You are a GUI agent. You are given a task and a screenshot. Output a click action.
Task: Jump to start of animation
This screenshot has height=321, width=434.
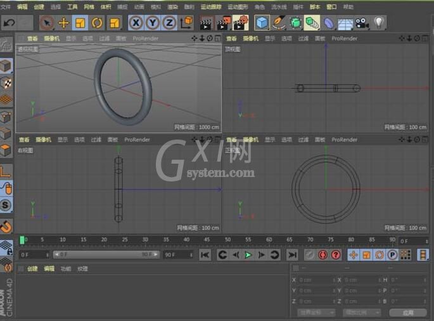205,254
